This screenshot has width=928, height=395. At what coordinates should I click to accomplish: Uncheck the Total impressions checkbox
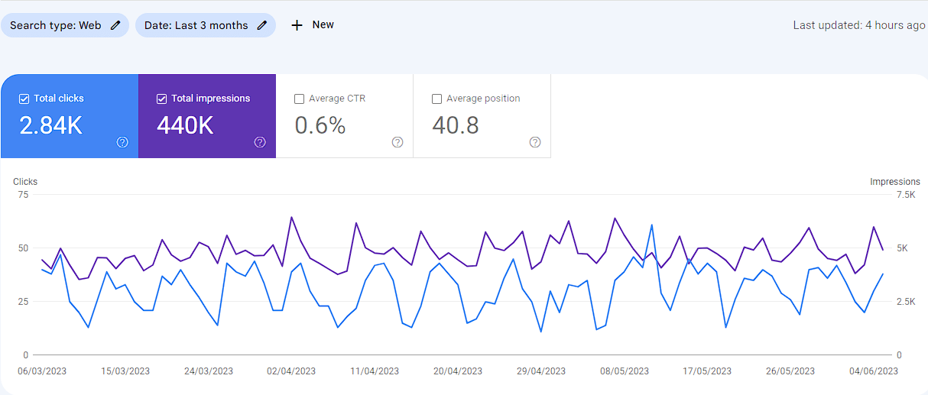[161, 99]
